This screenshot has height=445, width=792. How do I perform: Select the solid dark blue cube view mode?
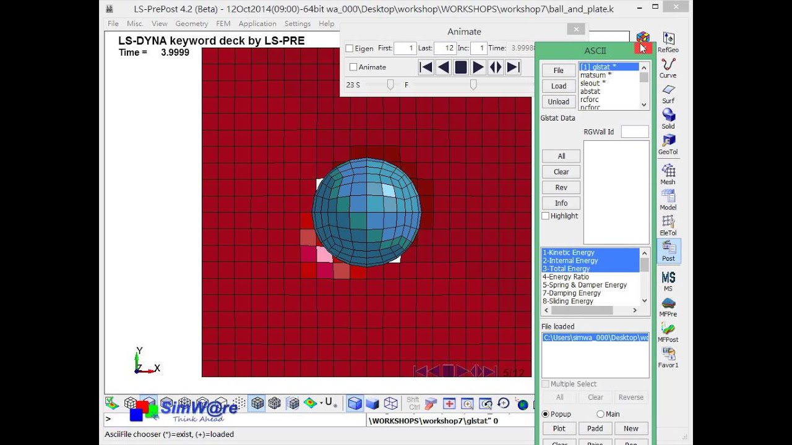(372, 404)
